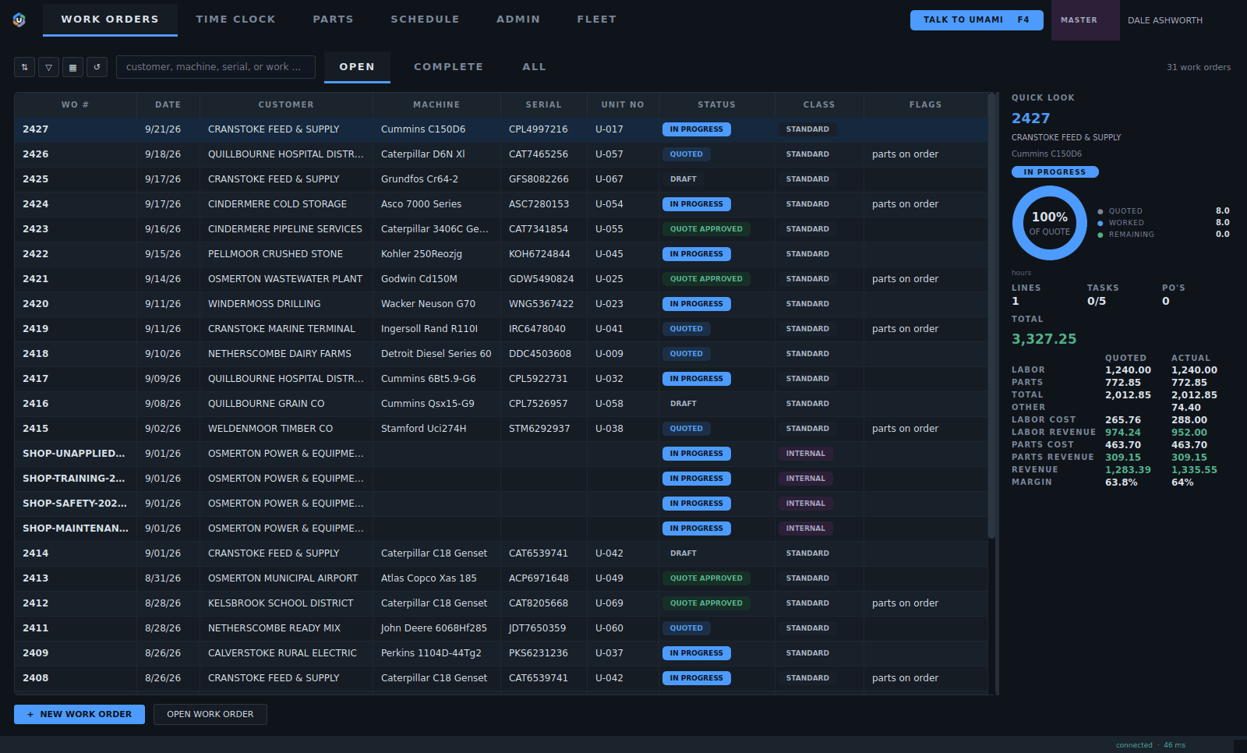Focus the work order search field
The image size is (1247, 753).
coord(216,67)
